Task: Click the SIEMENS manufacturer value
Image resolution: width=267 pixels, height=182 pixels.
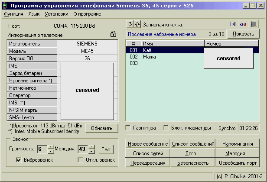Action: click(87, 44)
